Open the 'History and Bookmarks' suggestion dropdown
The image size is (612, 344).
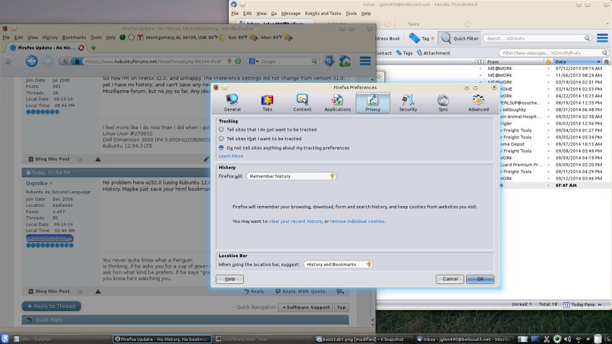click(338, 265)
